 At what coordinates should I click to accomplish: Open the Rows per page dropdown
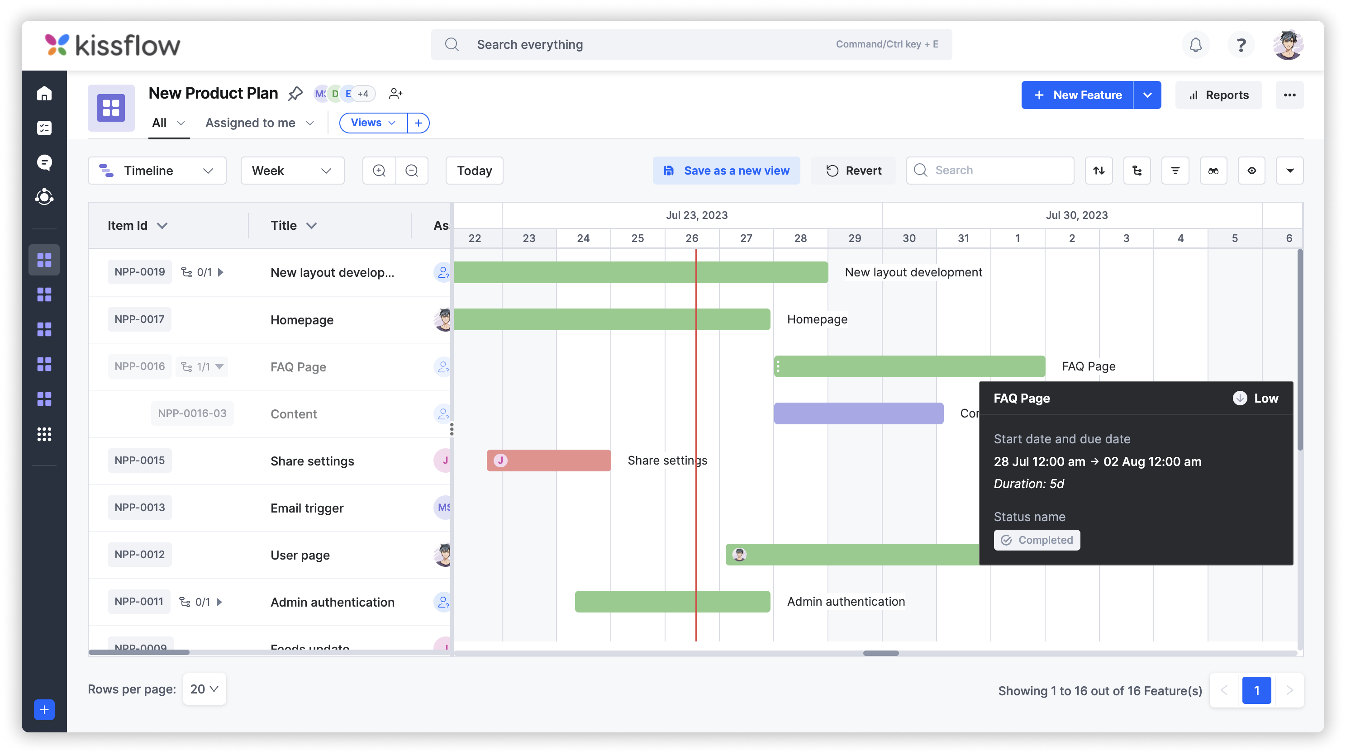click(205, 689)
